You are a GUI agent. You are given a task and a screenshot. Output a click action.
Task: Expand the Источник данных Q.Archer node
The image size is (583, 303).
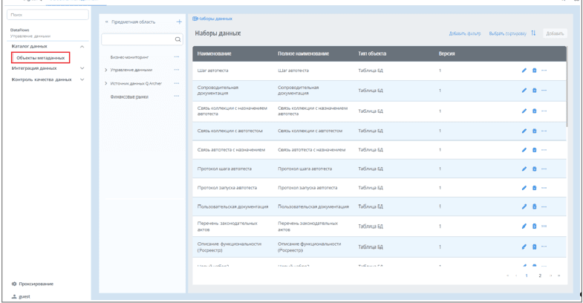point(106,83)
